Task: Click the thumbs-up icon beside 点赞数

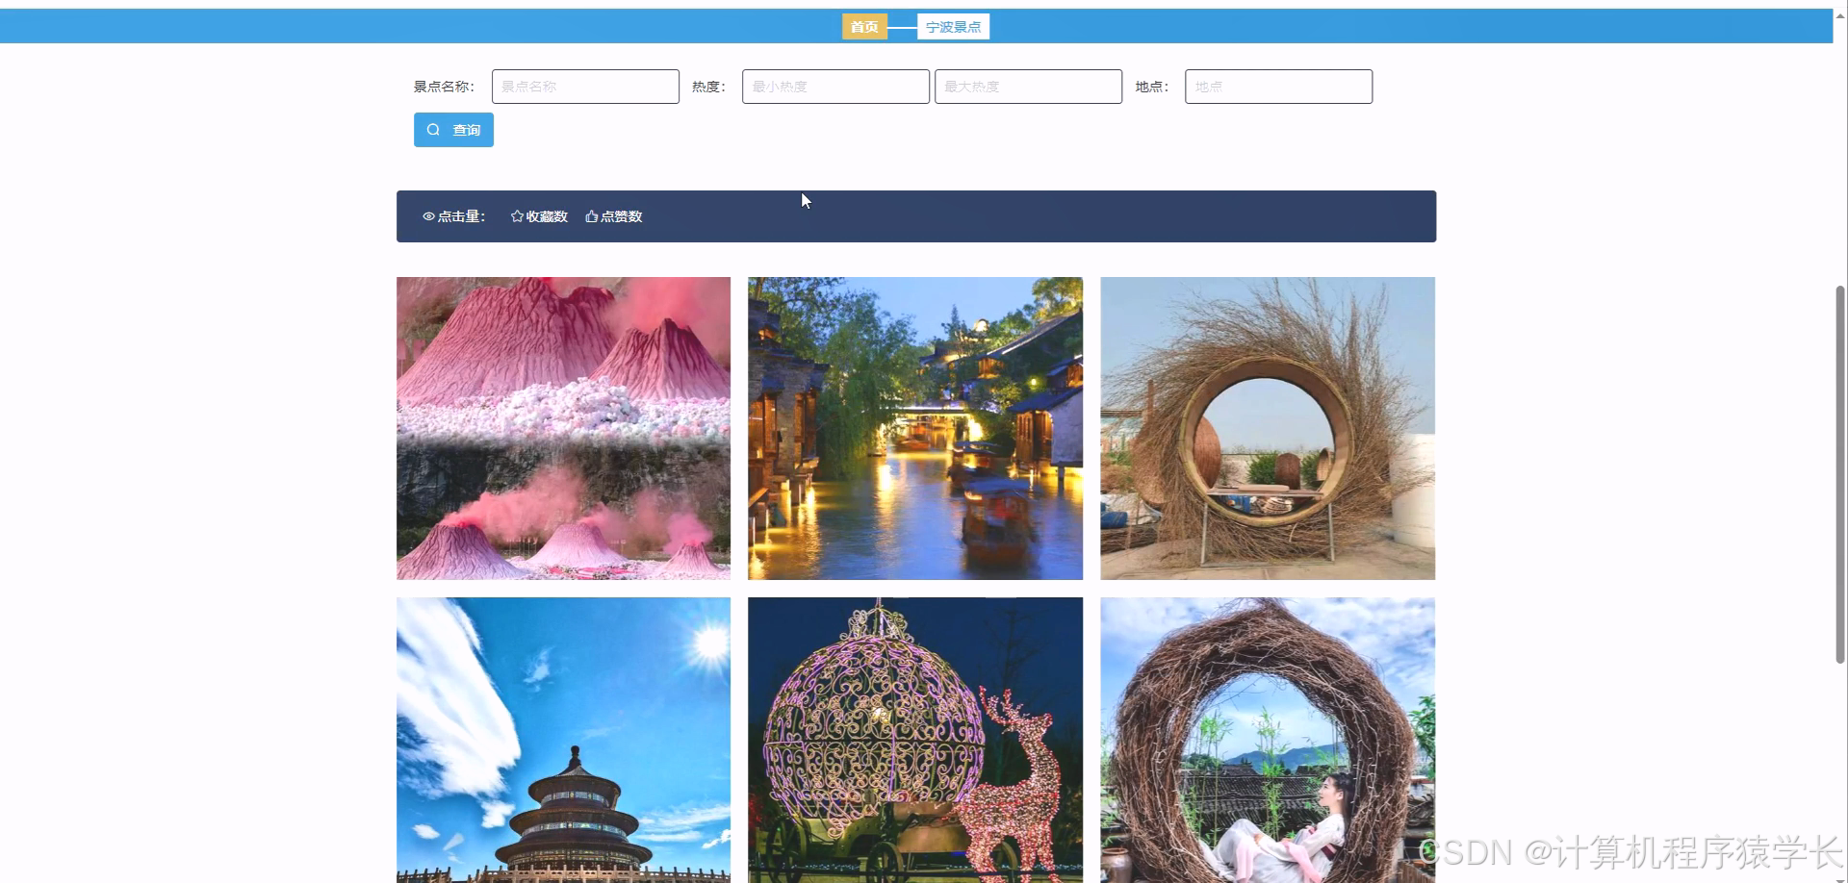Action: coord(591,216)
